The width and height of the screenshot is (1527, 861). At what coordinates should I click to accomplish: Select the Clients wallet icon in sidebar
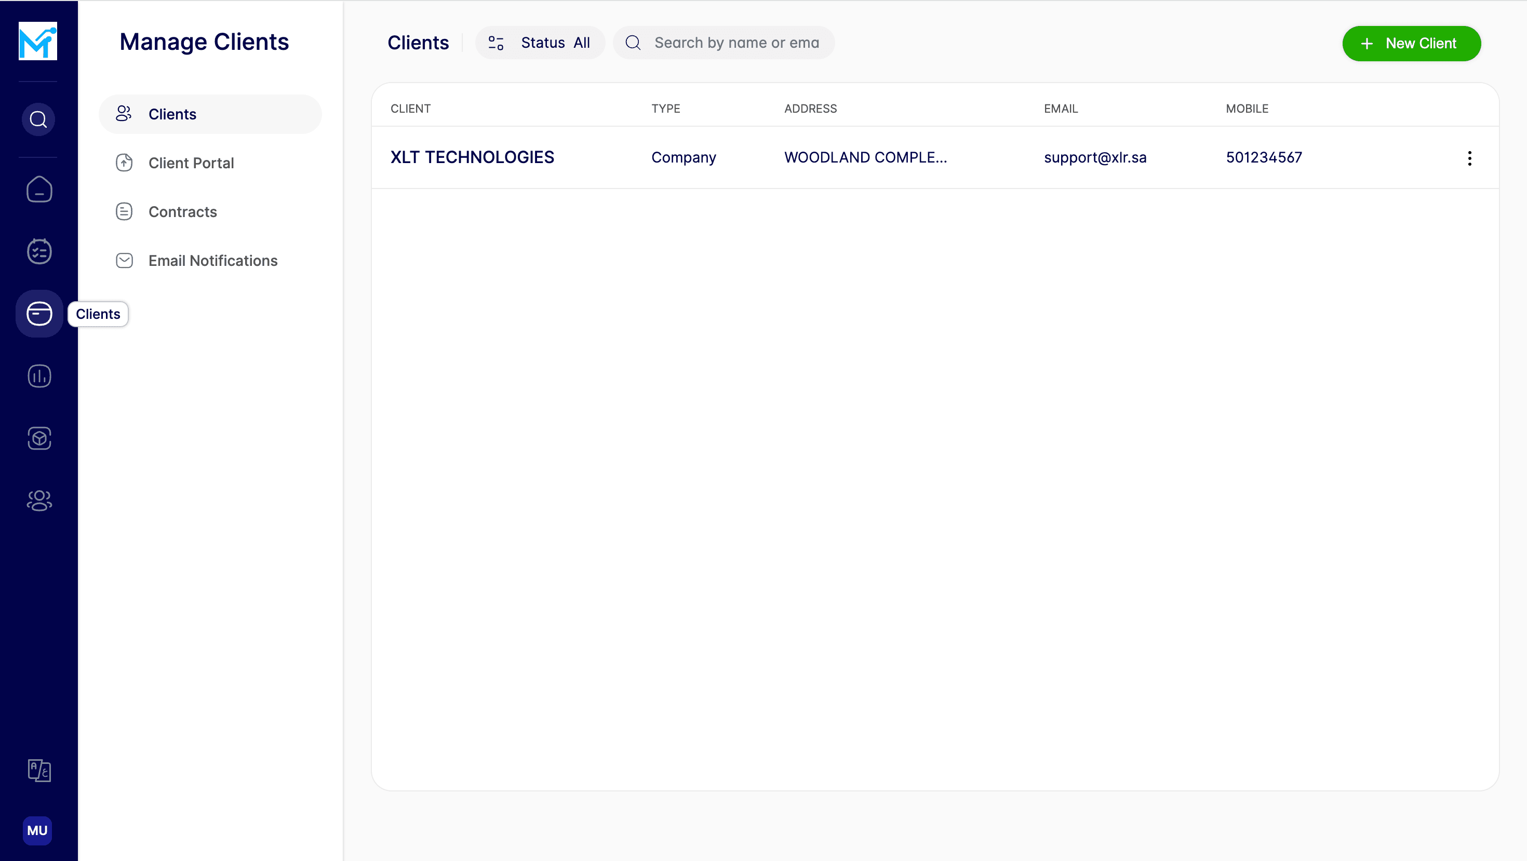[x=39, y=314]
